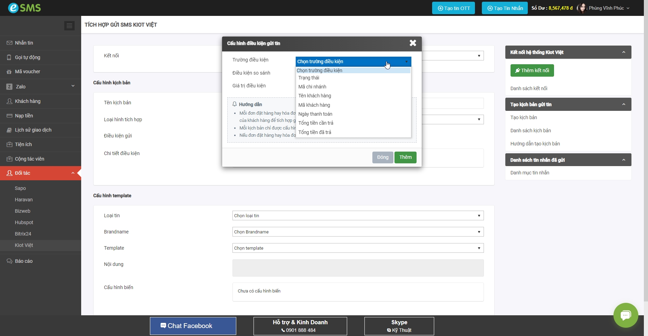Click the eSMS logo
This screenshot has width=648, height=336.
[25, 8]
